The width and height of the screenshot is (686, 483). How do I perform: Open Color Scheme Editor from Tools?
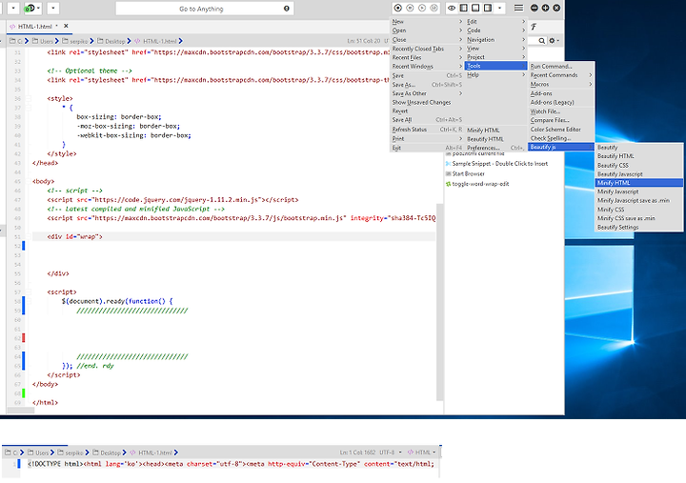coord(561,129)
